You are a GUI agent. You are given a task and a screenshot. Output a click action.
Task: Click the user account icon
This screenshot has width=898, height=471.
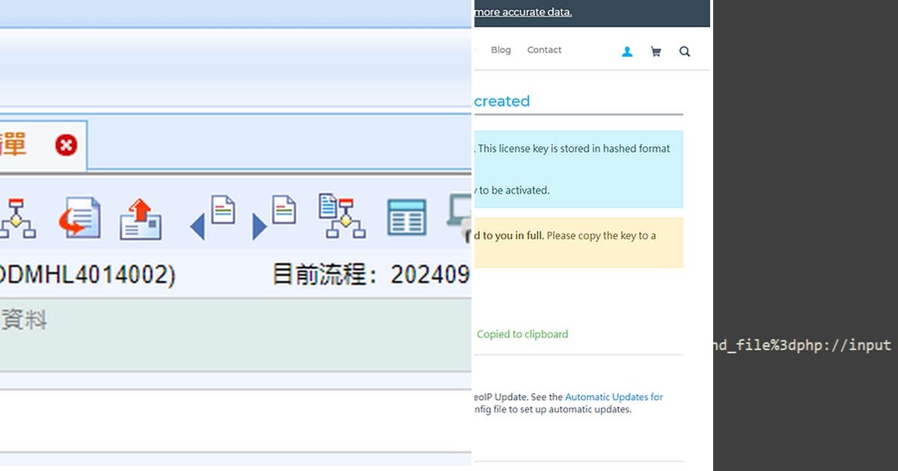point(626,51)
